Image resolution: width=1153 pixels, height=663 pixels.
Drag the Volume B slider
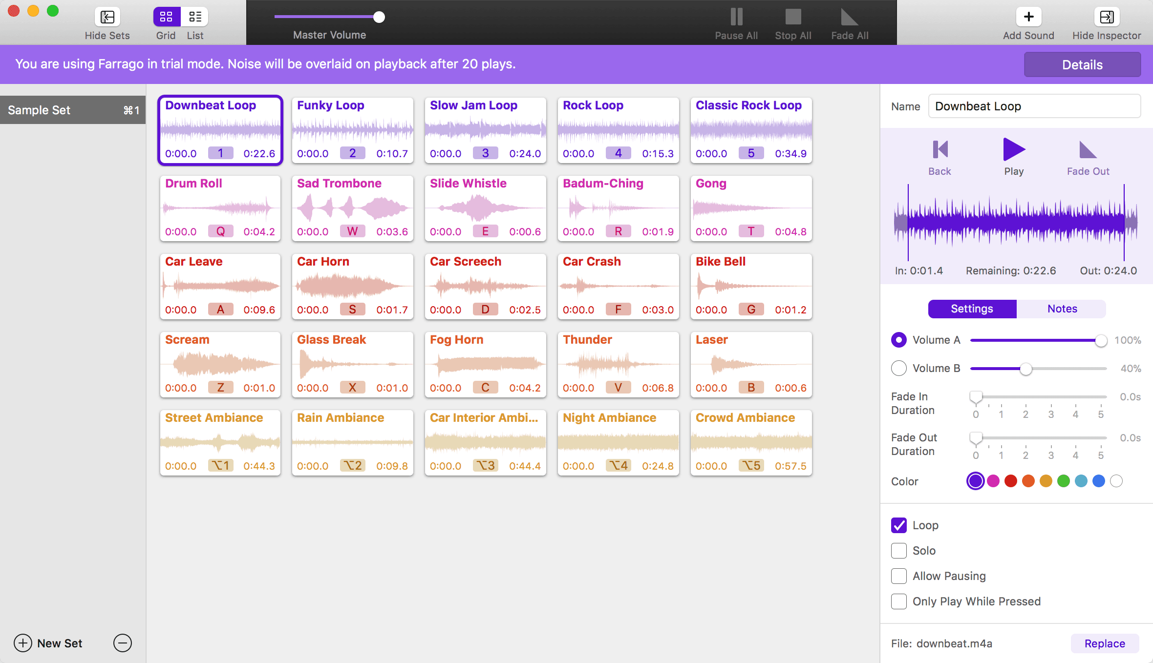tap(1027, 369)
